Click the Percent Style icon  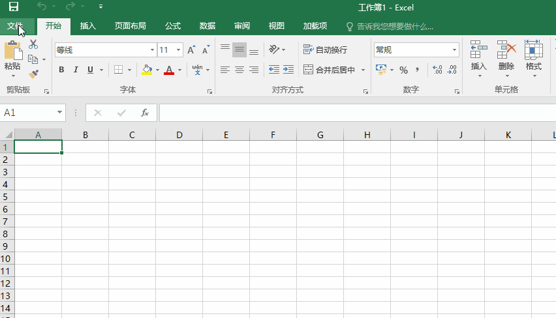click(x=403, y=70)
